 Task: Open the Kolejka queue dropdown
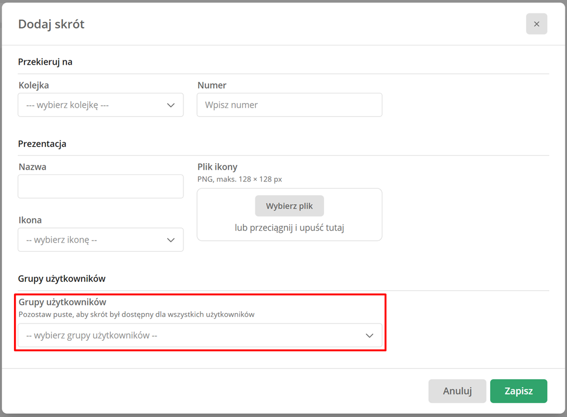coord(101,105)
